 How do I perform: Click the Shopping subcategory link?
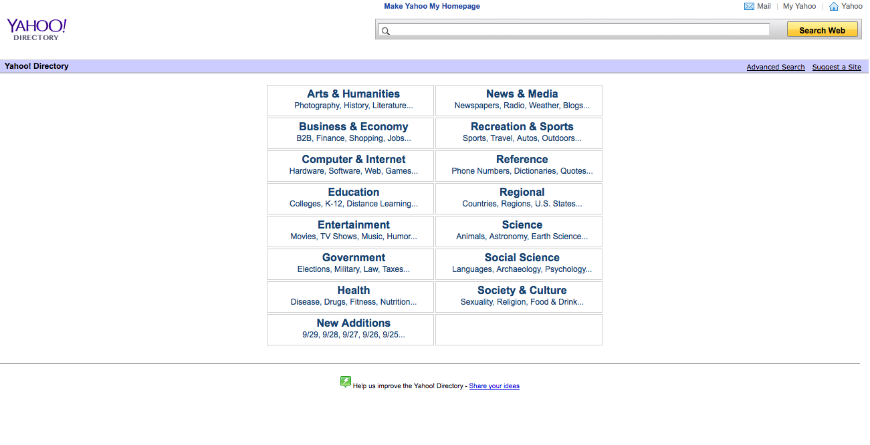(x=366, y=138)
